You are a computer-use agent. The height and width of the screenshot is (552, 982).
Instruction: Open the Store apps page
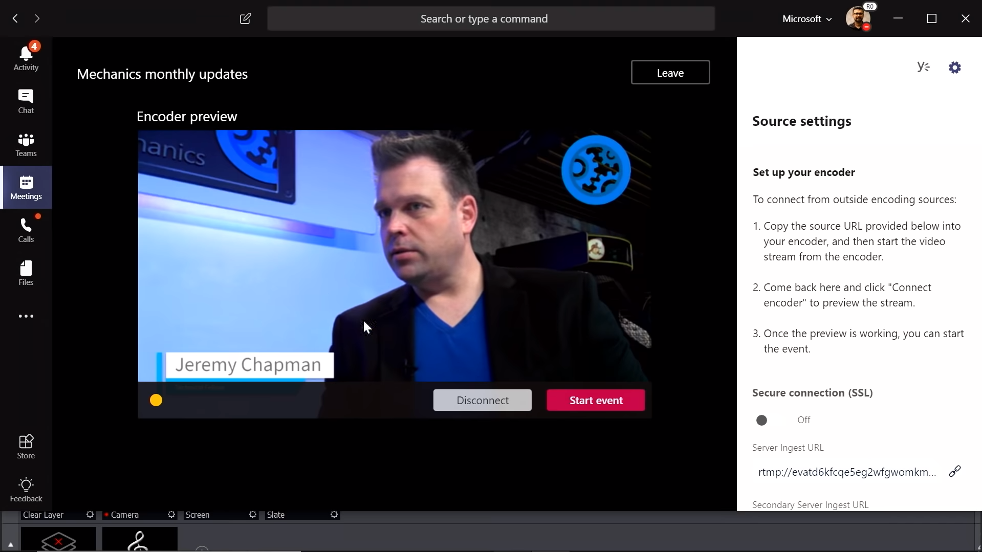point(26,447)
